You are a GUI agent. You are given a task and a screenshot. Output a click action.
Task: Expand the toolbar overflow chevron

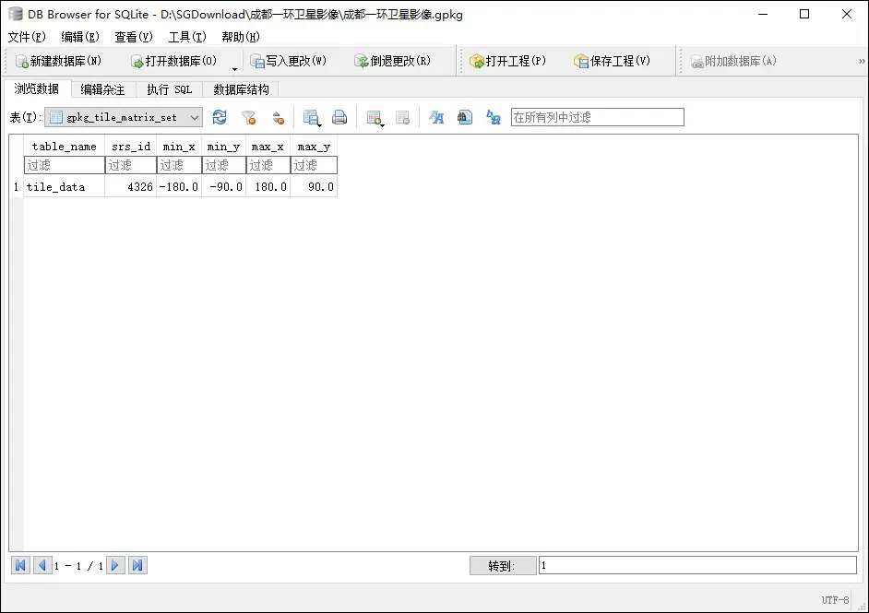coord(862,61)
